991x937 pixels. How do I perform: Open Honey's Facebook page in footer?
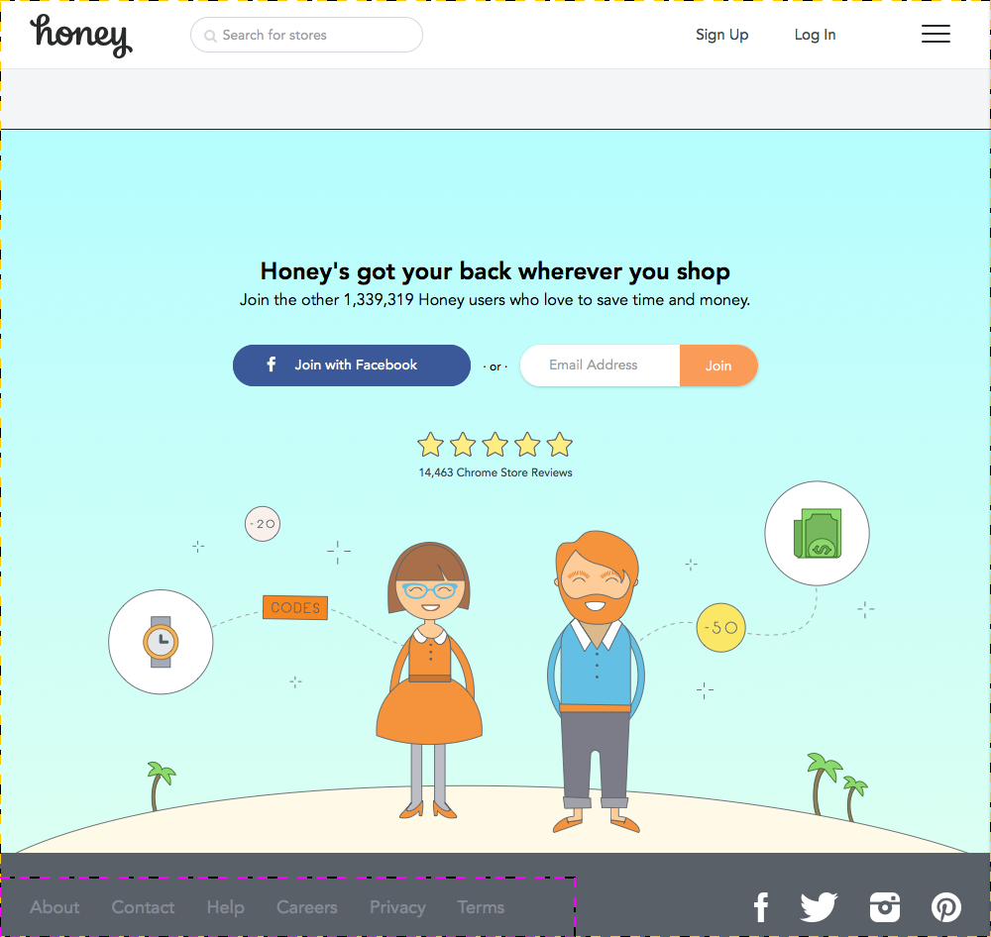(761, 907)
